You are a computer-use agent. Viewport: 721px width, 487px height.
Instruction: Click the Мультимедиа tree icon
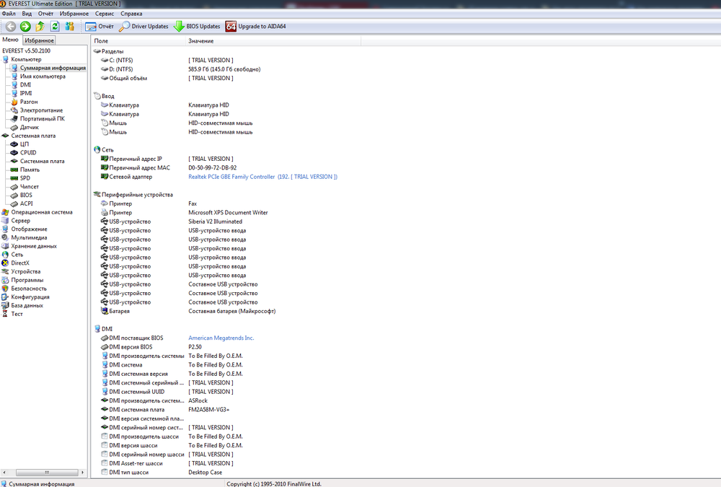point(5,237)
